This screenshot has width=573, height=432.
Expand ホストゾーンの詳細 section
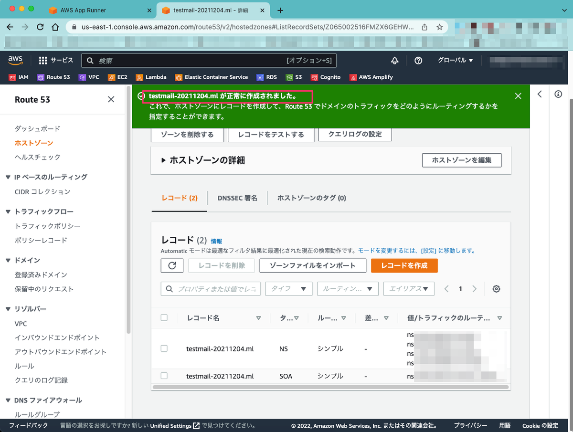(x=203, y=160)
